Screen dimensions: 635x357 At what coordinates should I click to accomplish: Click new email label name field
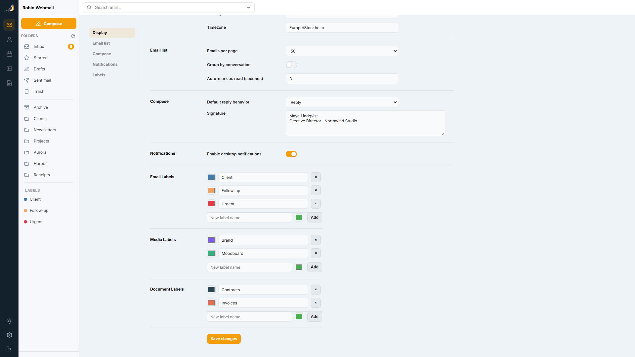249,218
